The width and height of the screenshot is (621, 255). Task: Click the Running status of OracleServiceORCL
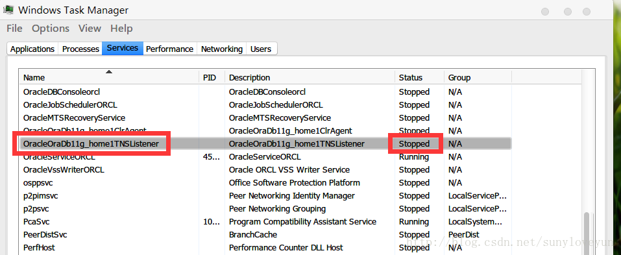tap(413, 157)
